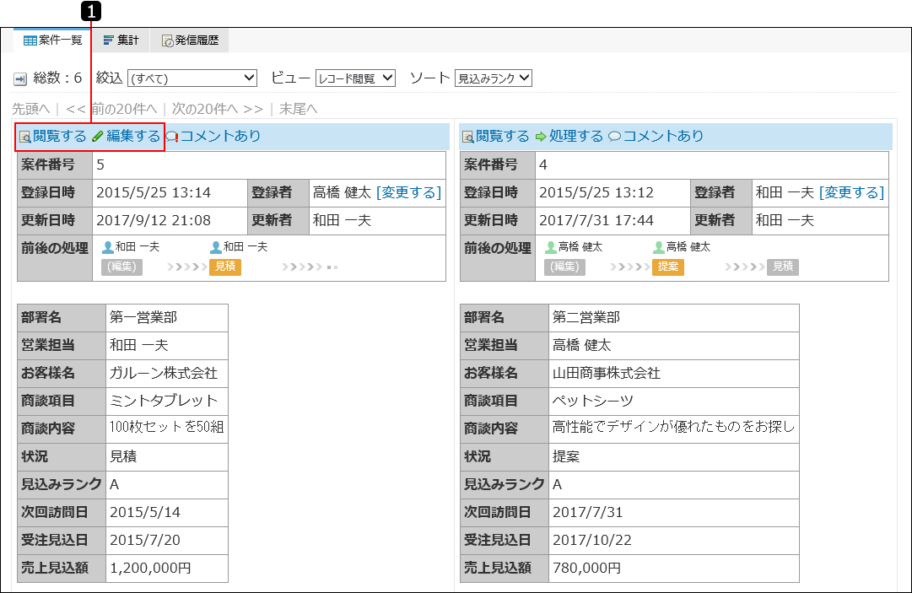Viewport: 912px width, 593px height.
Task: Click [変更する] next to 和田 一夫 registrant
Action: (x=851, y=192)
